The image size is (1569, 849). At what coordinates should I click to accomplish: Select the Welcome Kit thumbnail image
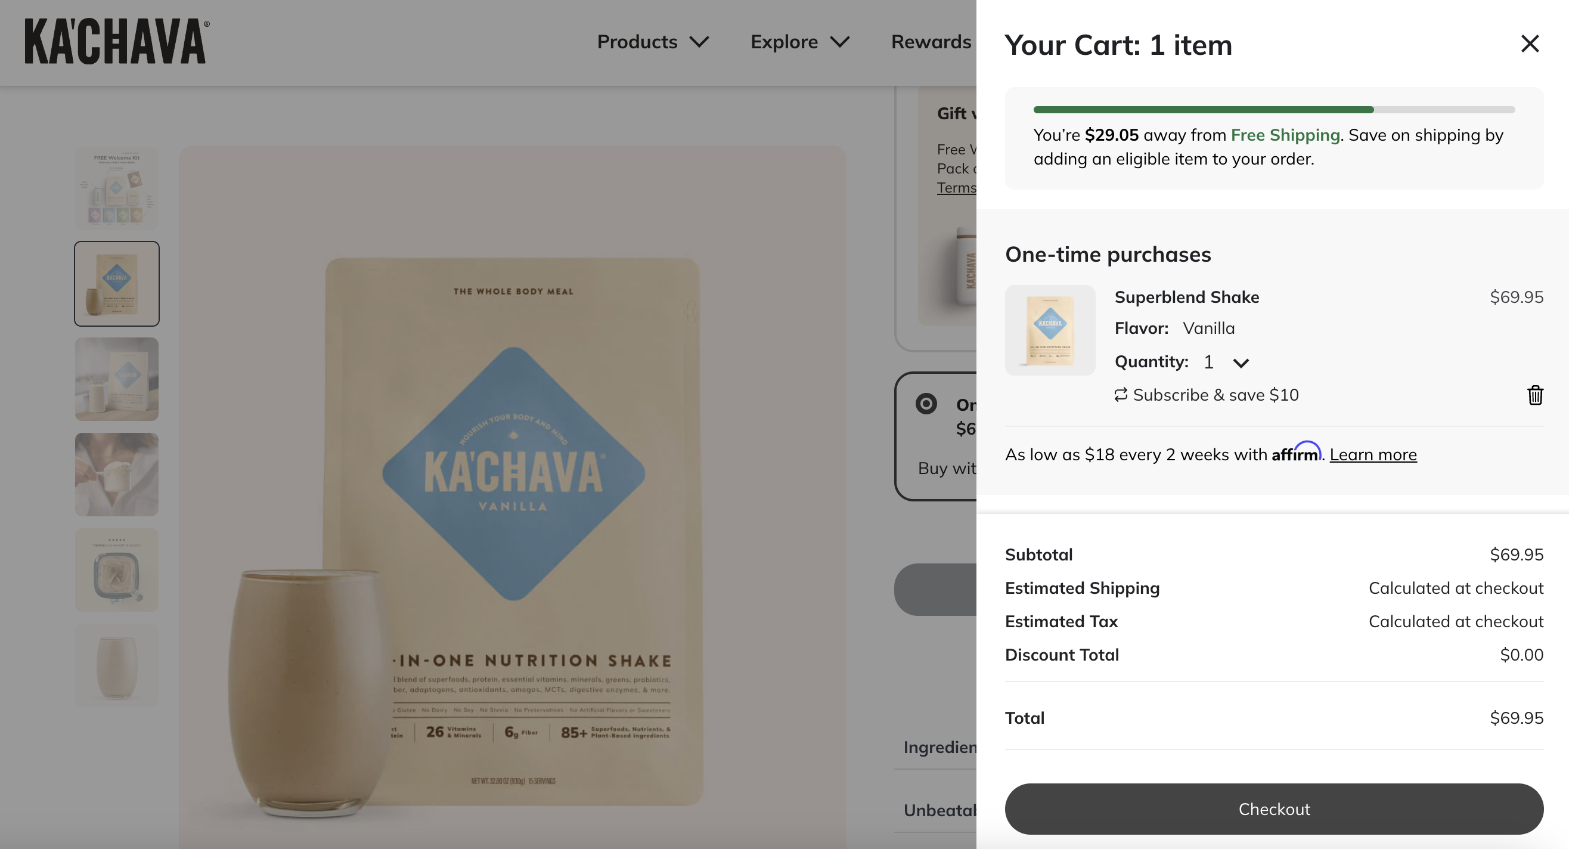click(x=117, y=188)
